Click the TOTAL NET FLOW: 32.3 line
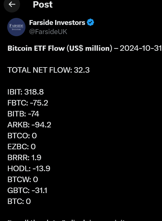 click(48, 70)
